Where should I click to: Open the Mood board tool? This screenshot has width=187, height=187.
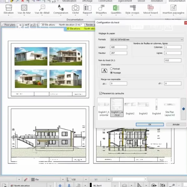(150, 9)
